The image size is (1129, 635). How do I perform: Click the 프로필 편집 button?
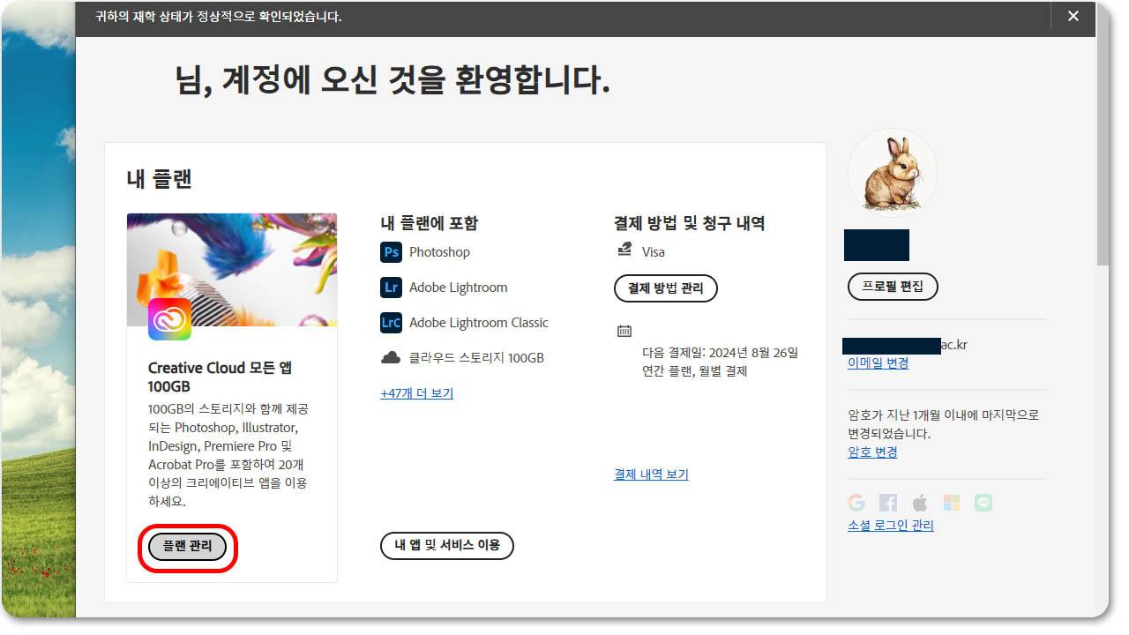(x=893, y=287)
